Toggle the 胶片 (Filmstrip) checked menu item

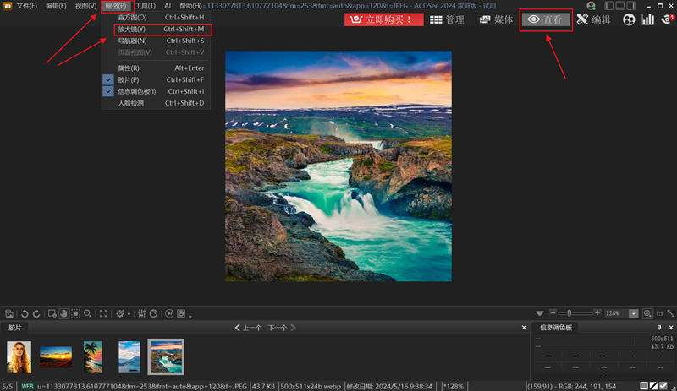click(129, 79)
